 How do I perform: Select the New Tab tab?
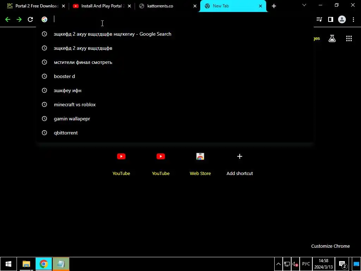pos(233,6)
